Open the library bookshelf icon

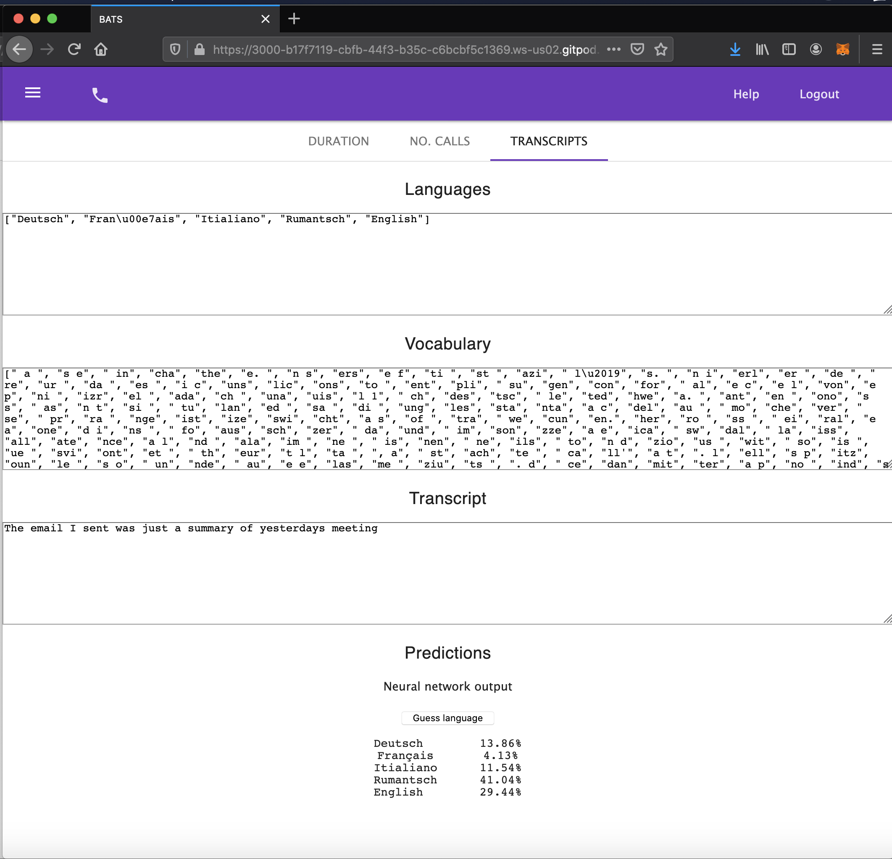pyautogui.click(x=762, y=49)
